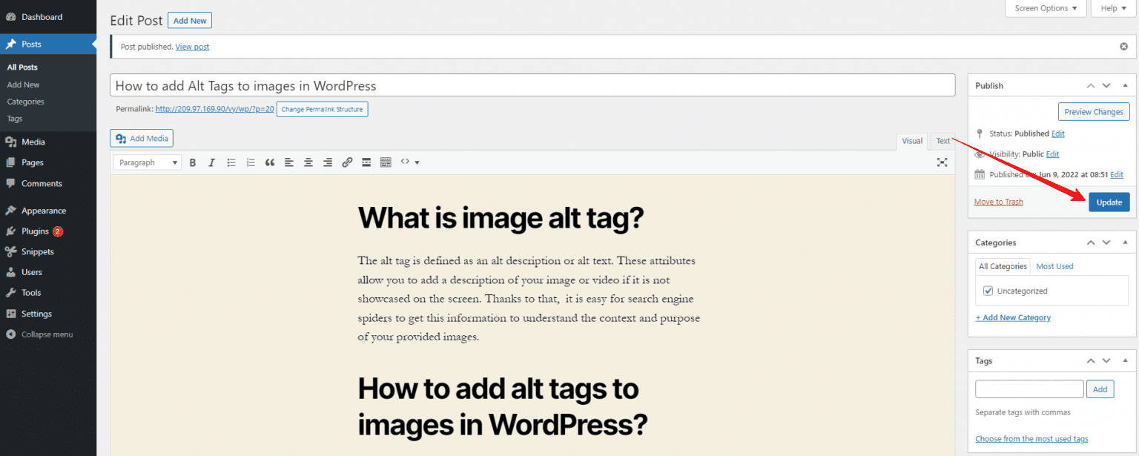Insert a numbered list

click(x=250, y=162)
